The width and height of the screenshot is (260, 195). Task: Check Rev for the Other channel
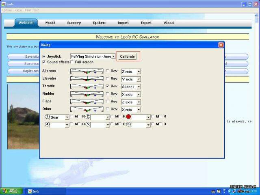coord(107,109)
